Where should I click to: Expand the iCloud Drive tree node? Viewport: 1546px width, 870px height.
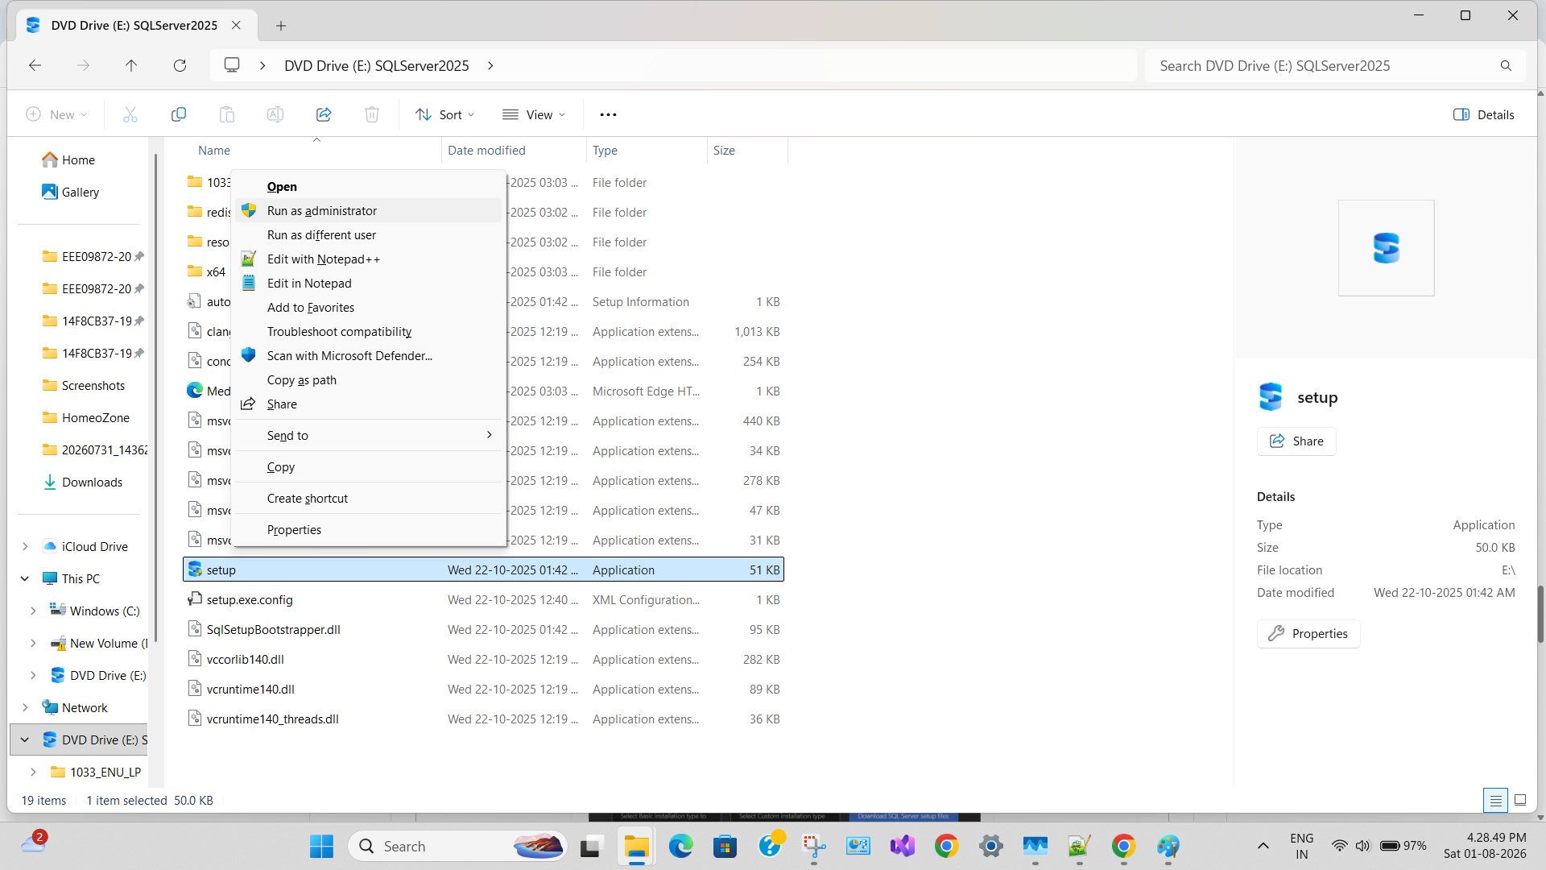(25, 546)
